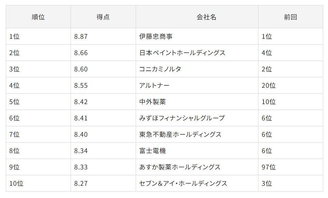Select the 富士電機 company cell
This screenshot has height=198, width=328.
152,151
